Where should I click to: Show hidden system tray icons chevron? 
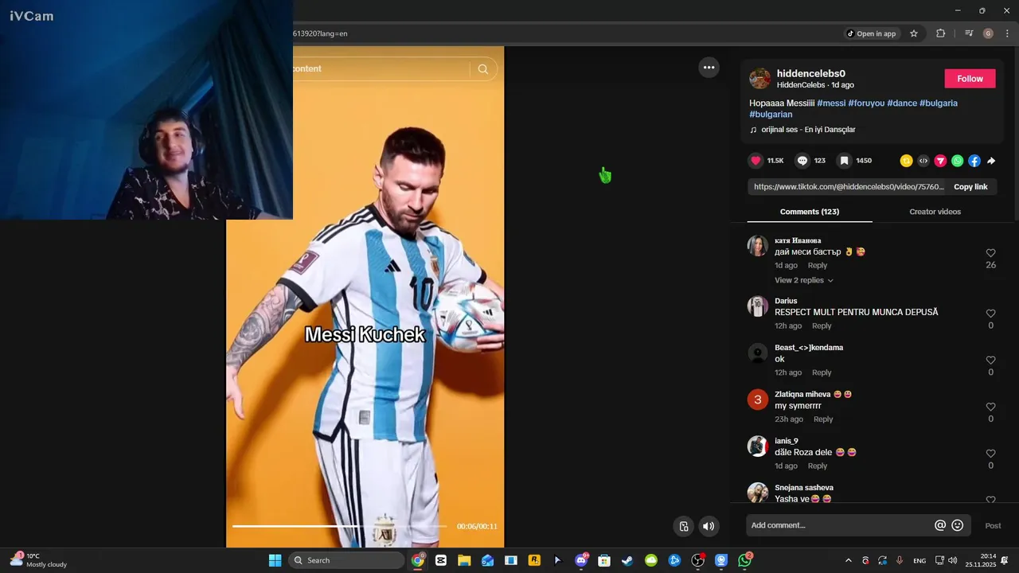click(848, 560)
